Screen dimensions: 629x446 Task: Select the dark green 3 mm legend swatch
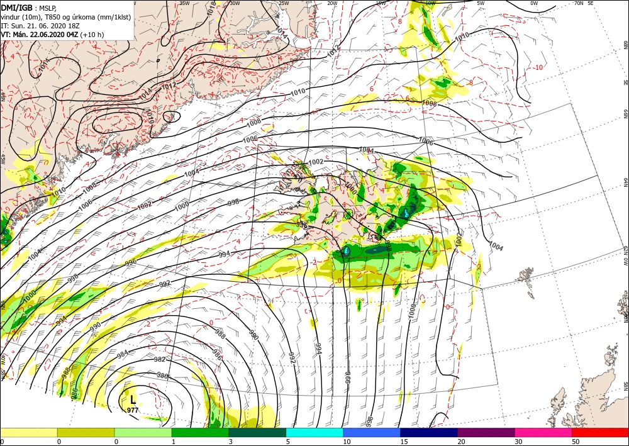257,433
